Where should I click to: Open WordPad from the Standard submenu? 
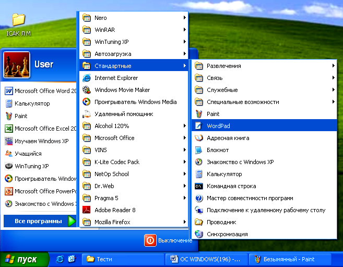pos(264,125)
